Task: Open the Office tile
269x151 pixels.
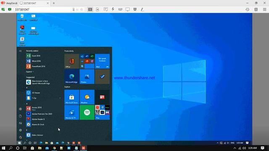Action: (72, 61)
